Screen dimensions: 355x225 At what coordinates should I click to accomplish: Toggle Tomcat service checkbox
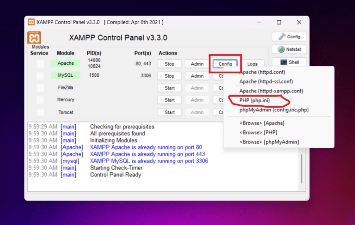(40, 112)
